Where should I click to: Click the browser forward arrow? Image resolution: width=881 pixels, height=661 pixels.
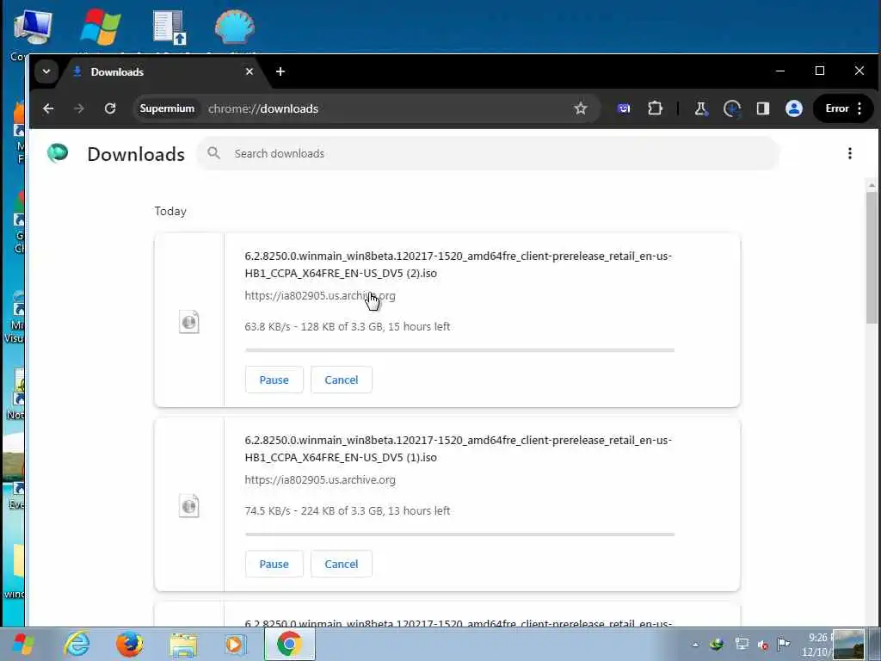(78, 108)
